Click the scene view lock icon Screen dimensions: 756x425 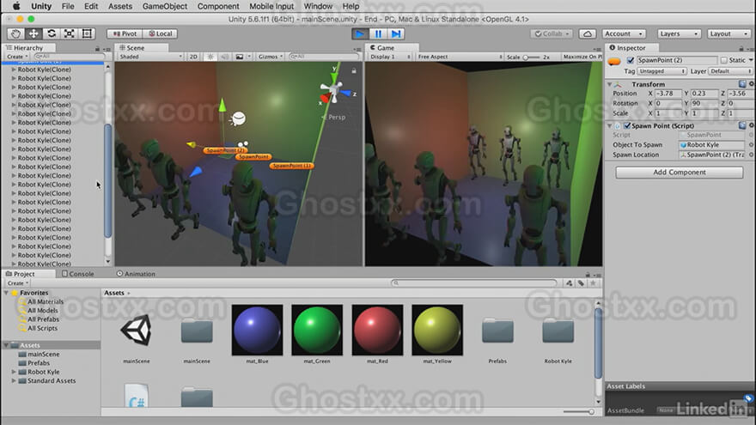(354, 70)
